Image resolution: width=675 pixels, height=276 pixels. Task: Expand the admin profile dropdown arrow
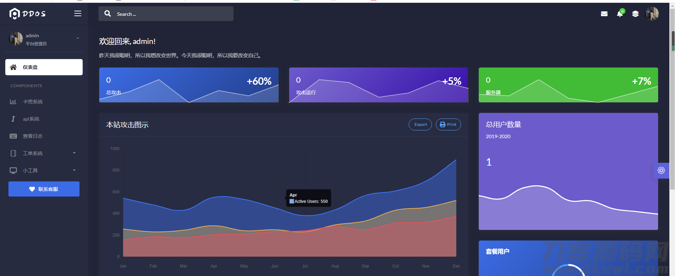(x=78, y=38)
